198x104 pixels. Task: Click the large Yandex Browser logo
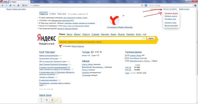coord(114,20)
